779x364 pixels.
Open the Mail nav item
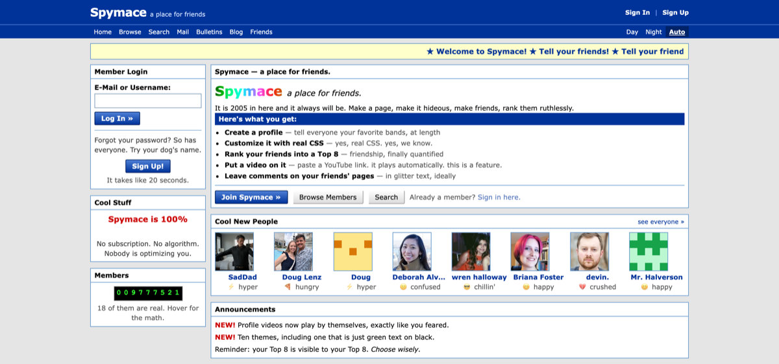pyautogui.click(x=183, y=32)
